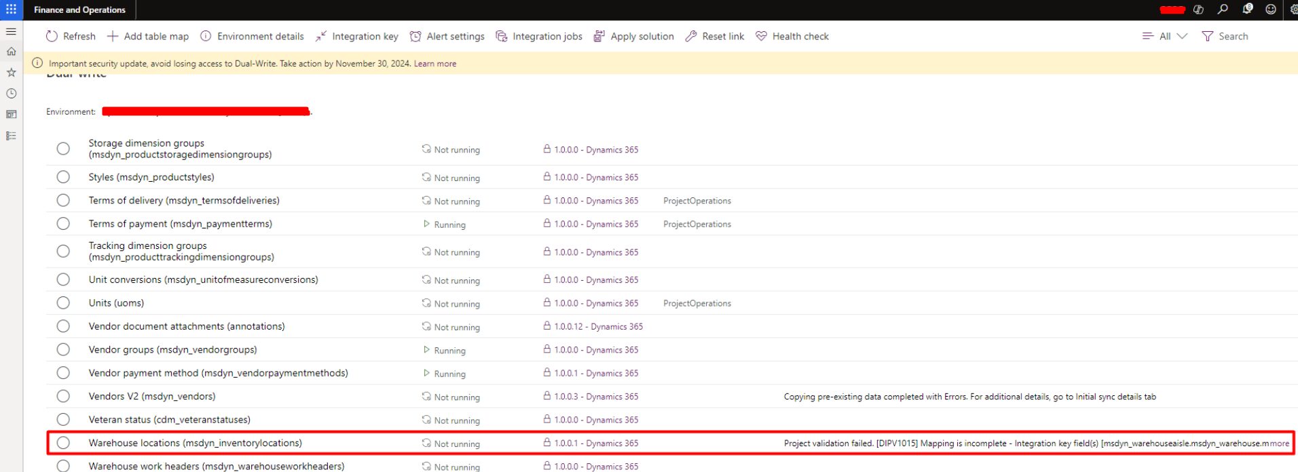This screenshot has height=472, width=1298.
Task: Click Not running icon in Veteran status row
Action: [426, 420]
